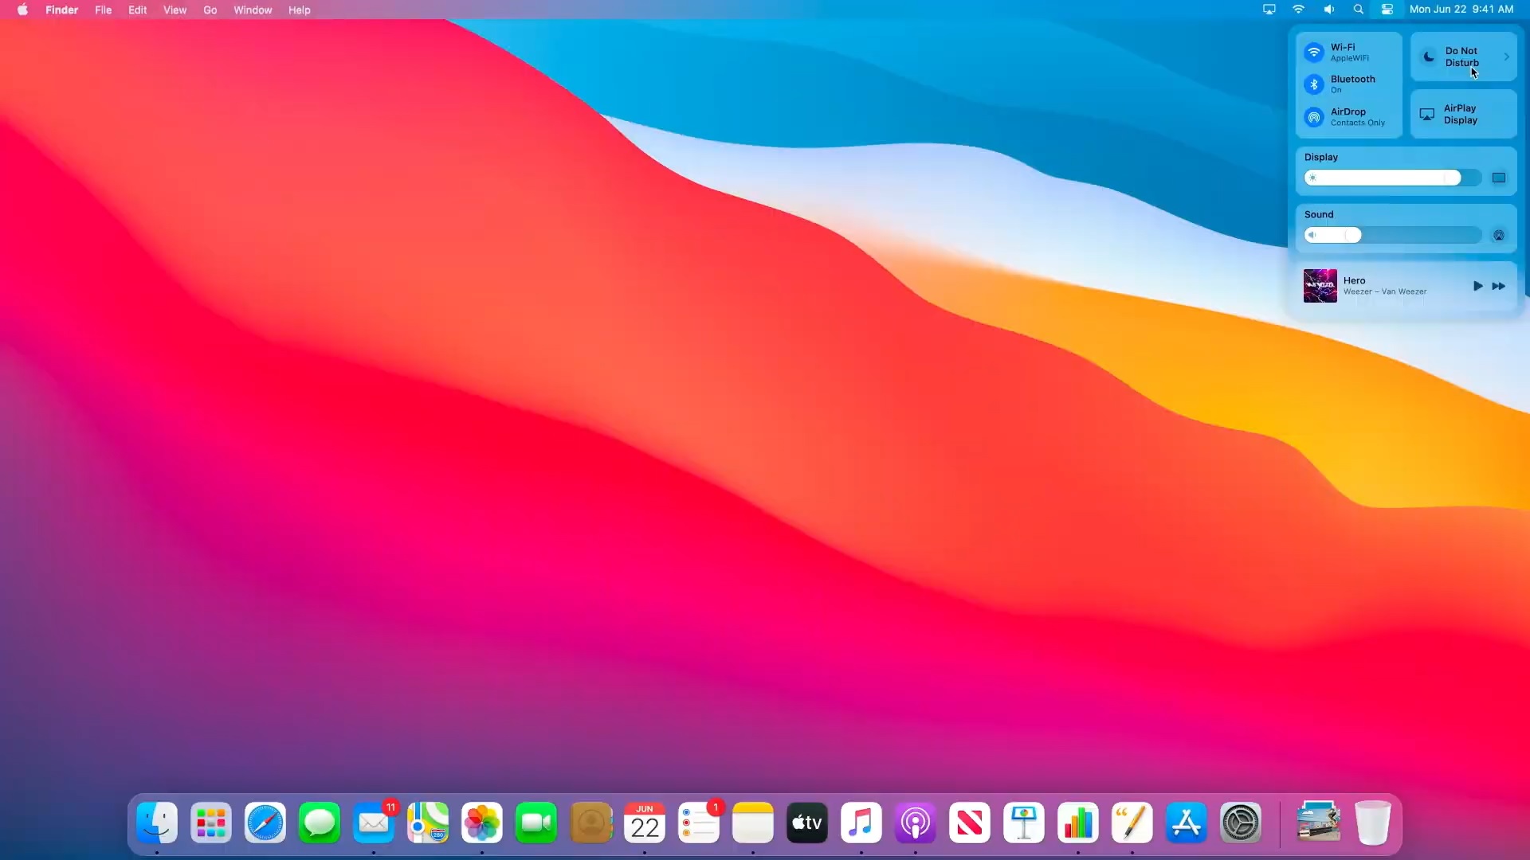Screen dimensions: 1530x860
Task: Open AirPlay Display options
Action: pos(1462,114)
